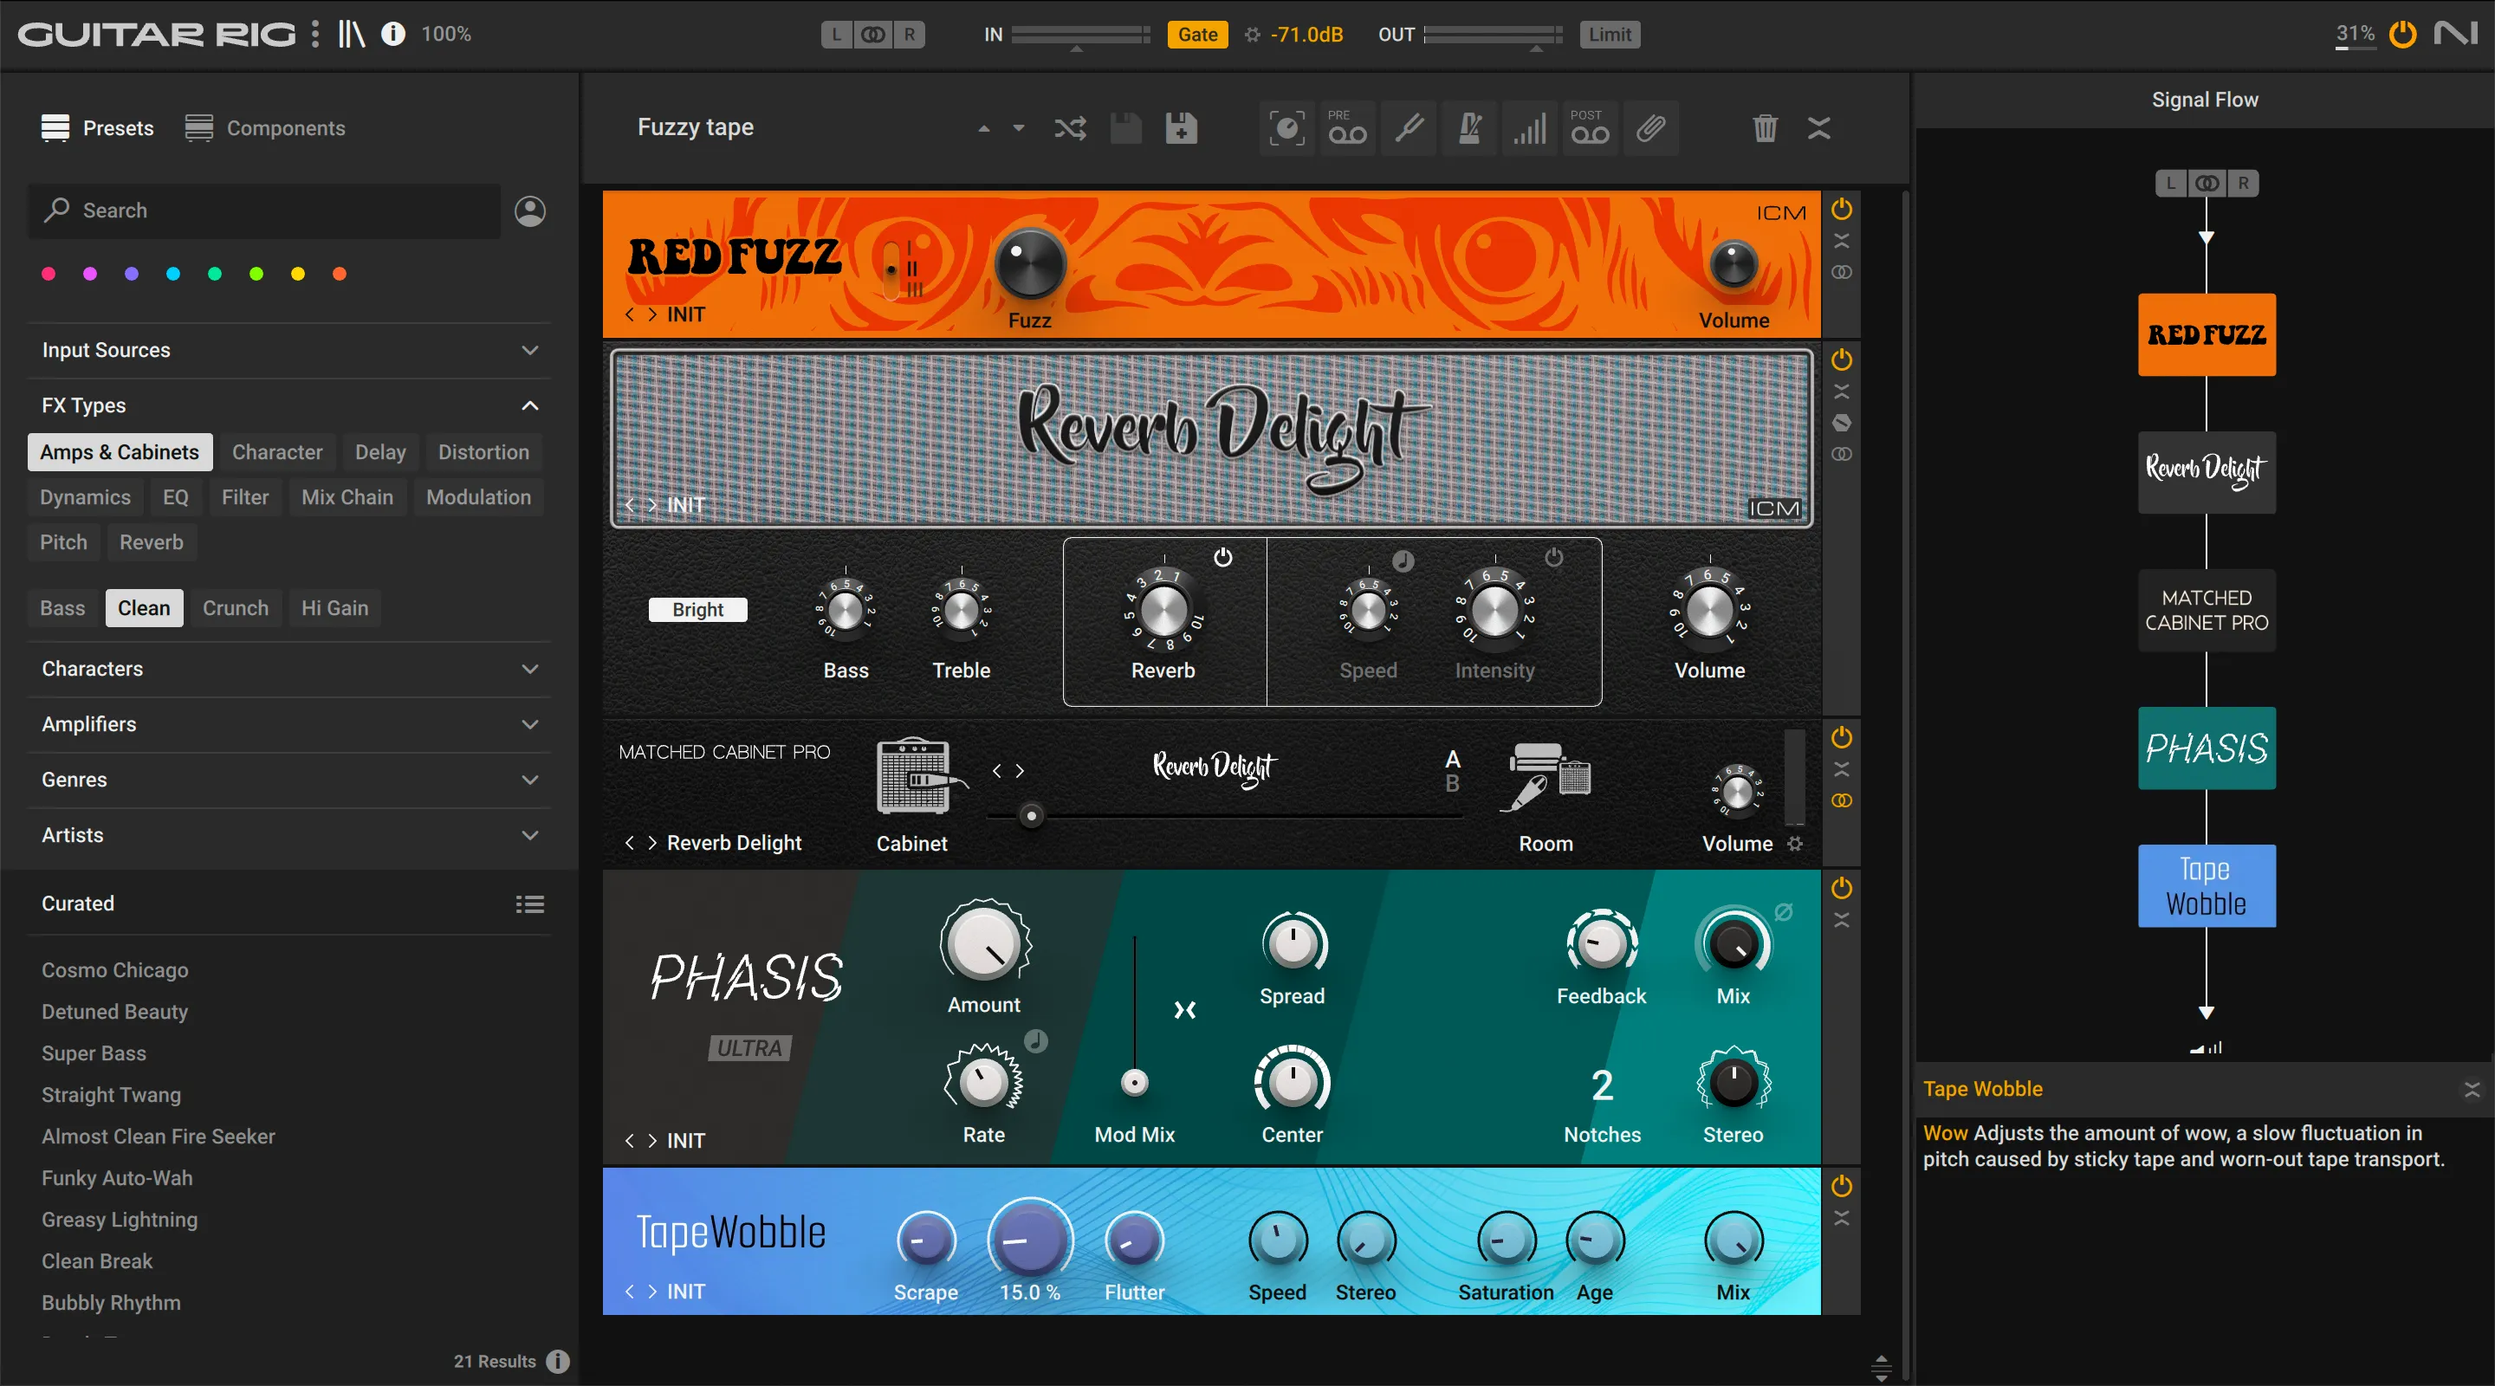Open the Curated list view icon

pyautogui.click(x=530, y=903)
